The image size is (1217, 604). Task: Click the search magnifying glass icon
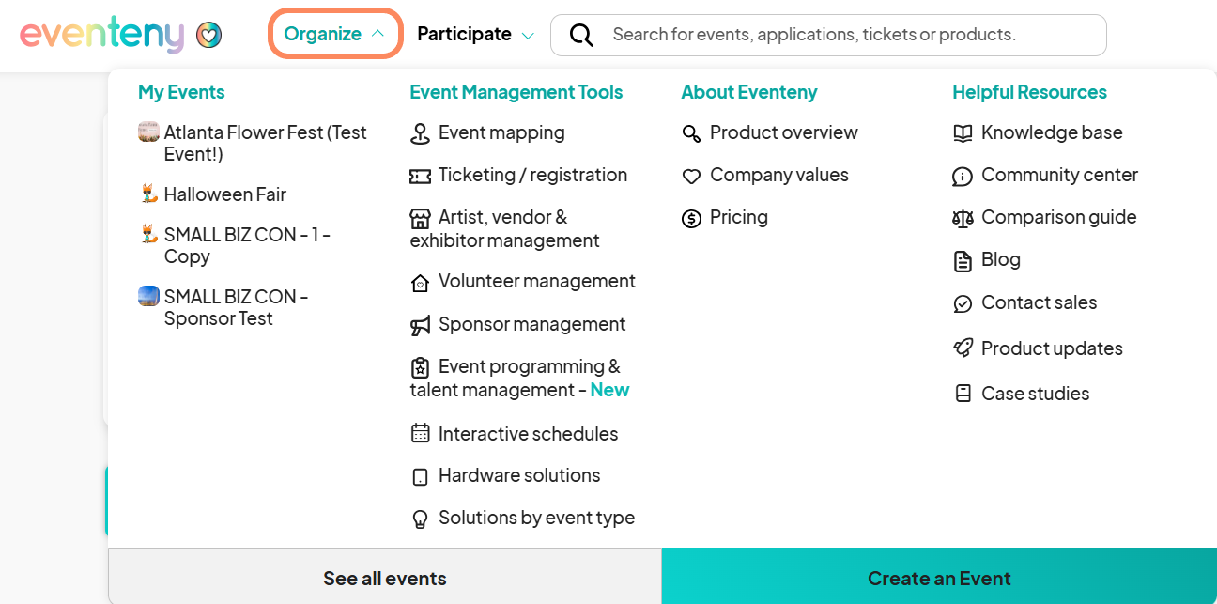581,35
